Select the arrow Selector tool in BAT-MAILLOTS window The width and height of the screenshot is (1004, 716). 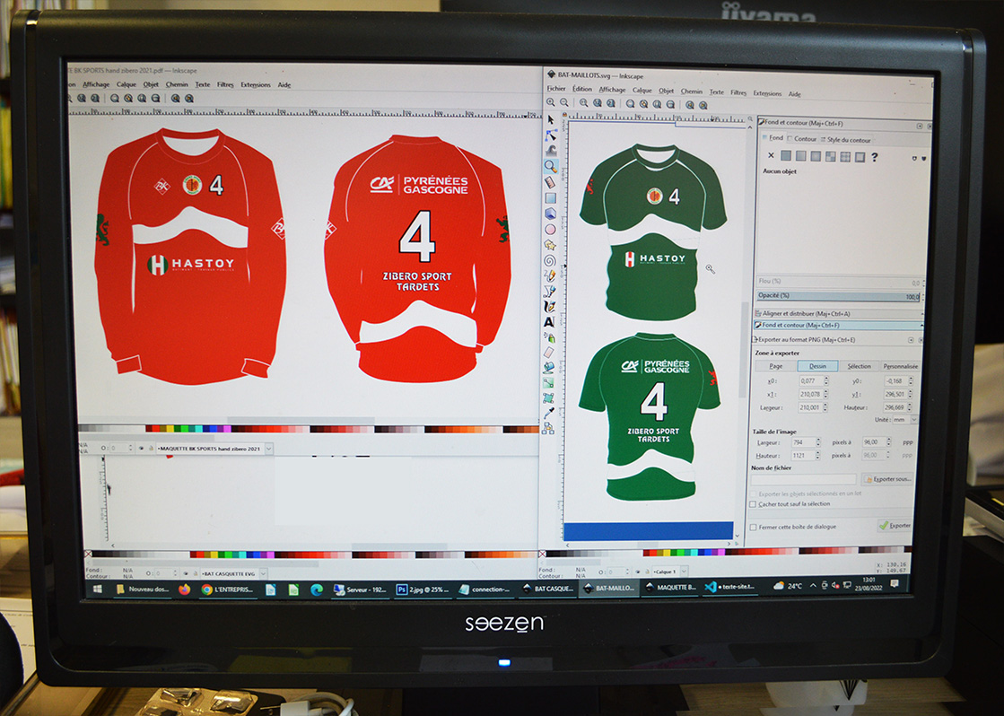(551, 119)
